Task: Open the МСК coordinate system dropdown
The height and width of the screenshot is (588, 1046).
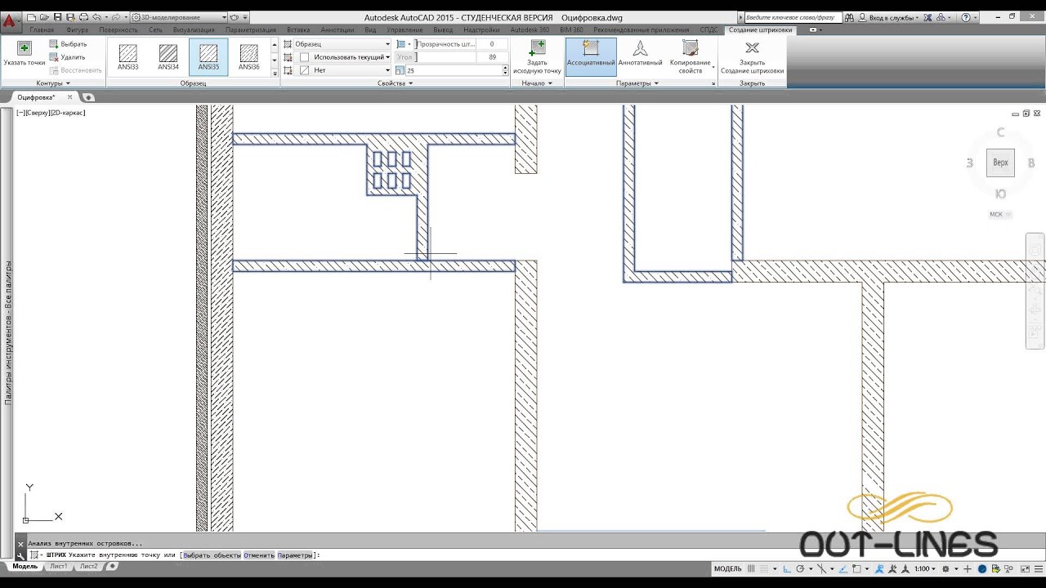Action: (1000, 215)
